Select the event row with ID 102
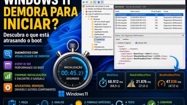The height and width of the screenshot is (105, 187). tap(149, 20)
